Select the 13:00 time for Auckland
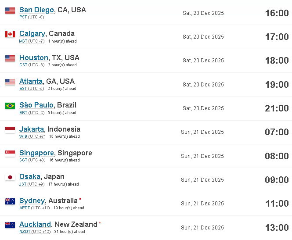292x240 pixels. tap(277, 228)
